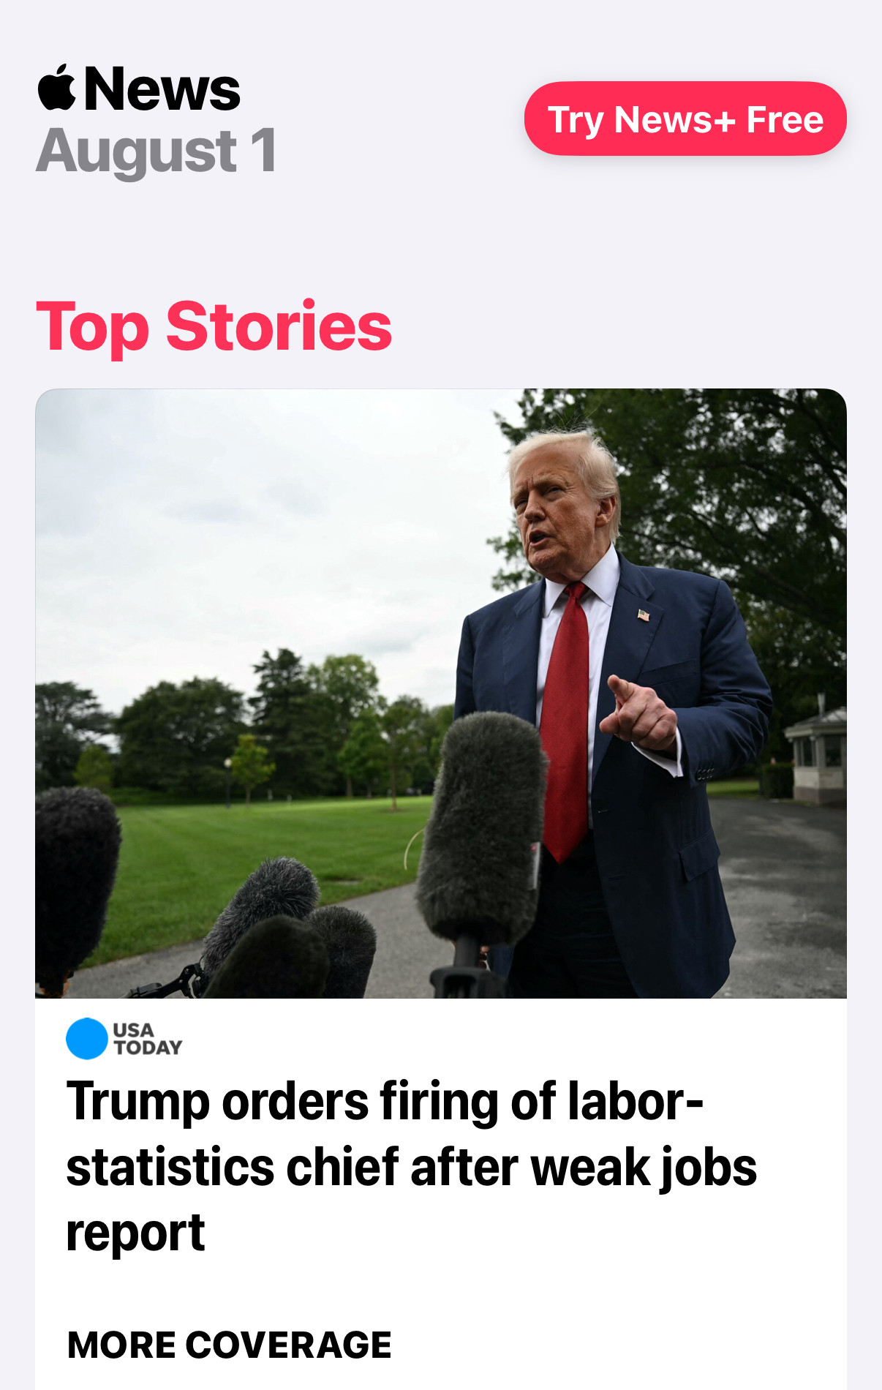882x1390 pixels.
Task: Tap the 'statistics chief after weak jobs' line
Action: point(411,1168)
